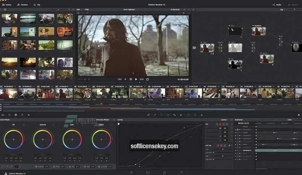Image resolution: width=302 pixels, height=175 pixels.
Task: Toggle the Timeline panel button
Action: [22, 5]
